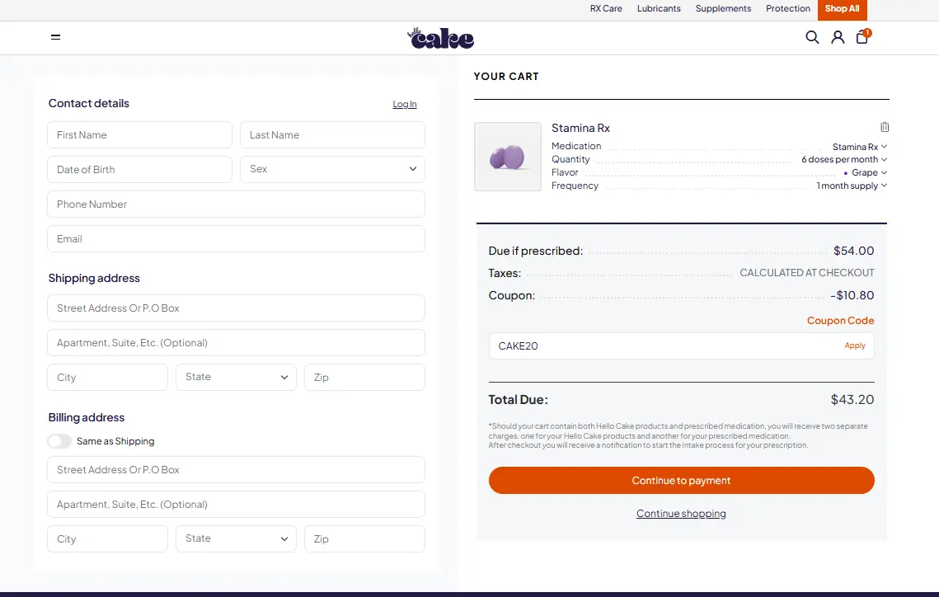Click the Hello Cake logo
This screenshot has width=939, height=597.
coord(441,38)
